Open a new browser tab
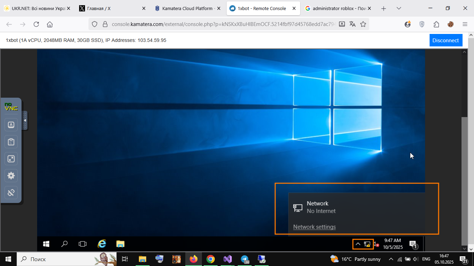The width and height of the screenshot is (474, 266). (383, 9)
